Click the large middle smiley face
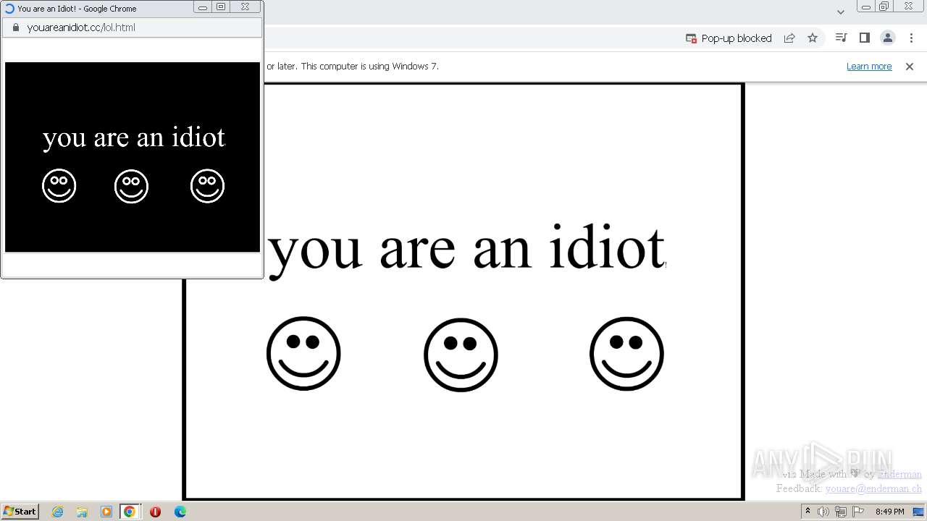This screenshot has height=521, width=927. tap(461, 355)
